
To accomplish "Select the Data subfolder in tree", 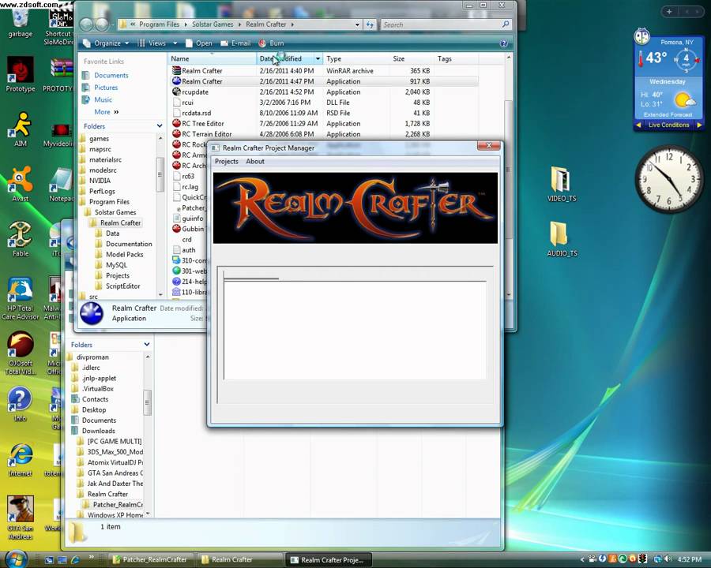I will click(112, 234).
